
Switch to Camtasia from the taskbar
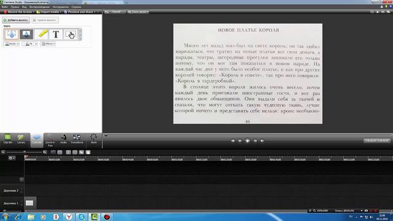pos(94,217)
